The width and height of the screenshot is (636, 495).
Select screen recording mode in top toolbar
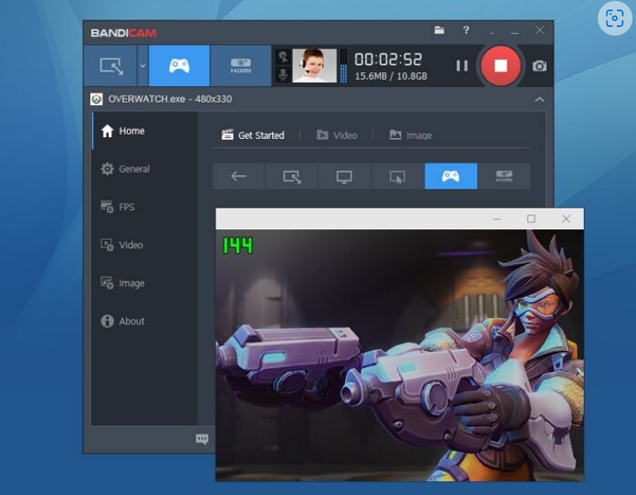pyautogui.click(x=110, y=66)
